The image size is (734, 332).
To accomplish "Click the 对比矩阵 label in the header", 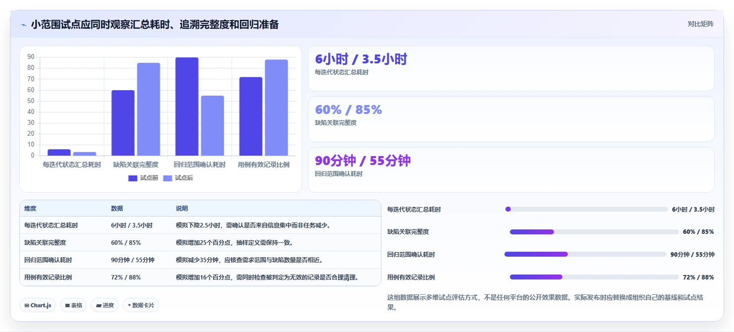I will pos(701,24).
